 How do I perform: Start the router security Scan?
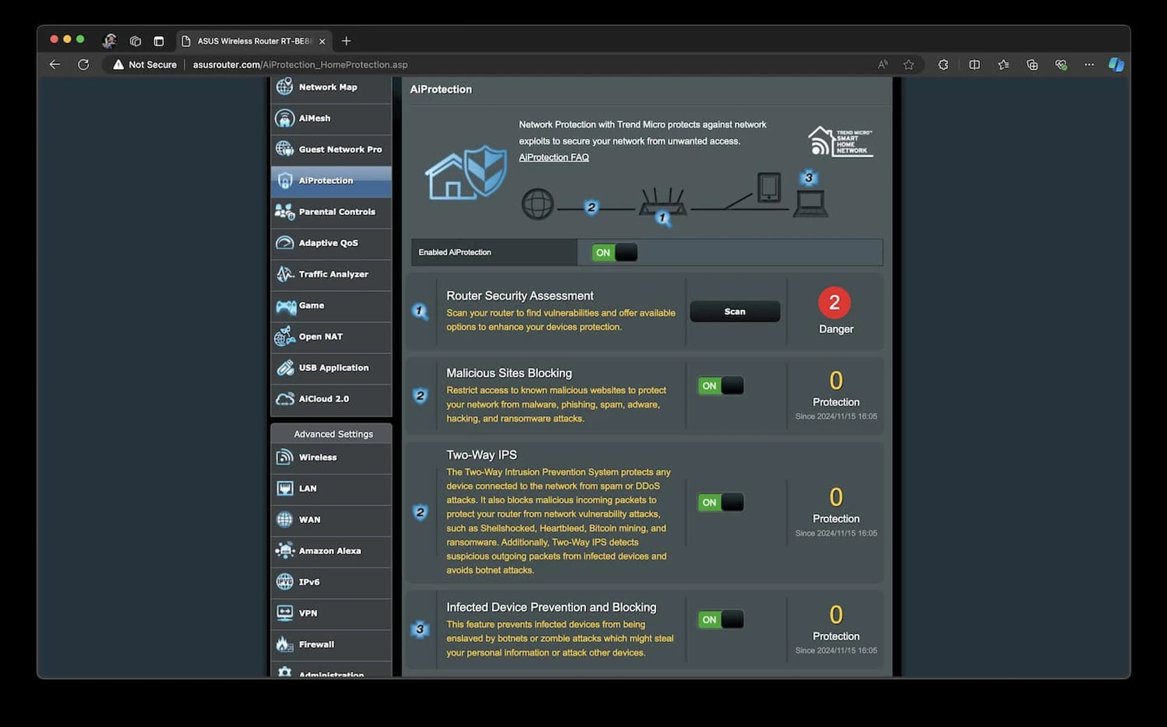click(x=735, y=312)
